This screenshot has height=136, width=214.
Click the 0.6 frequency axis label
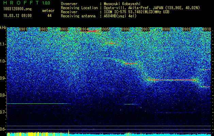[3, 129]
